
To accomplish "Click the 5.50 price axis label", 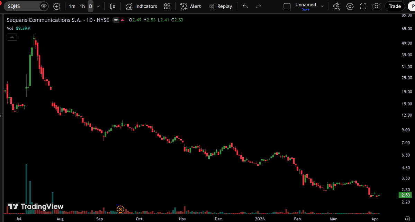I will (406, 155).
